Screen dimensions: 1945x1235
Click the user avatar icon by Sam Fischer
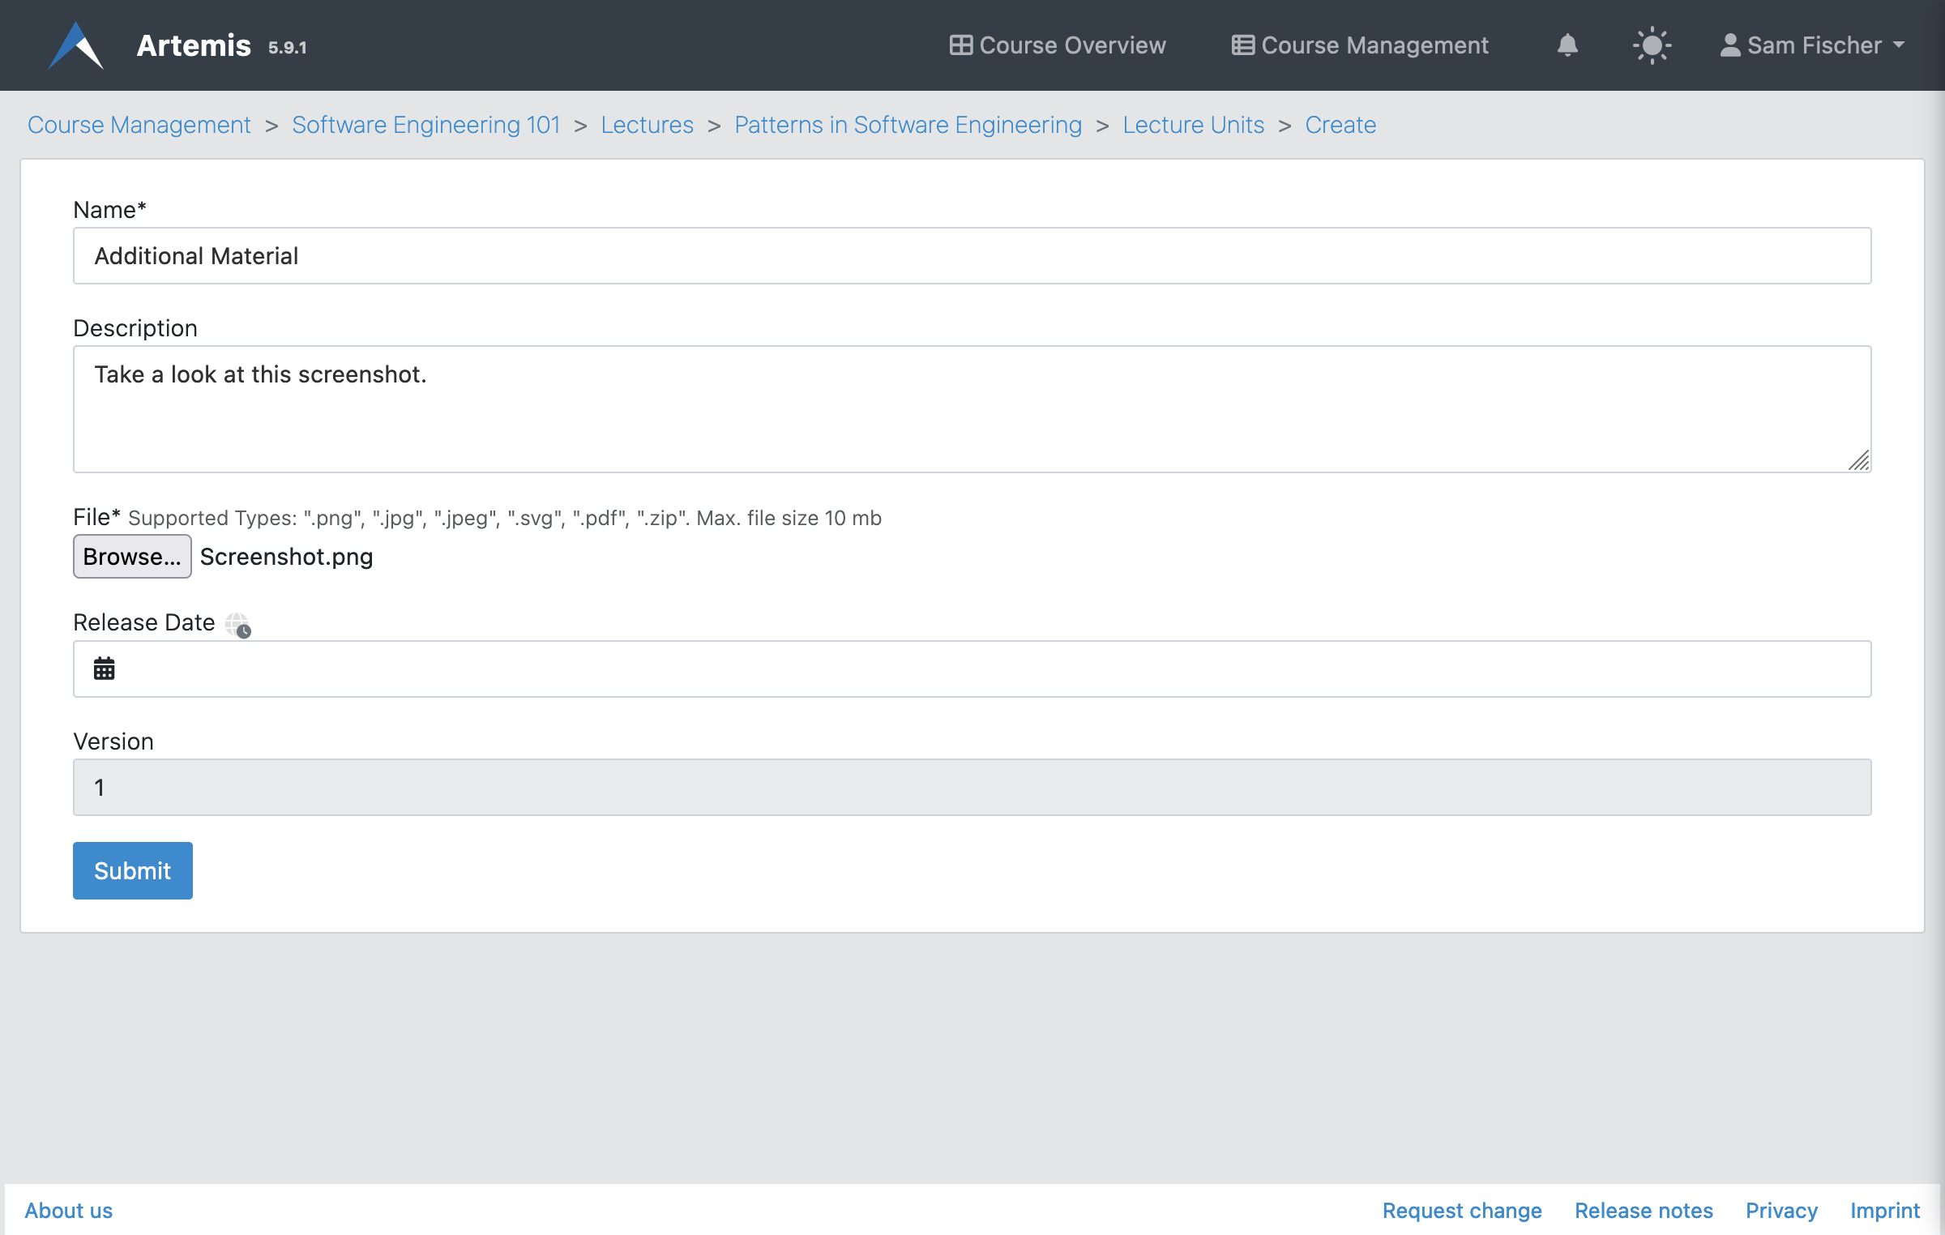(x=1729, y=45)
